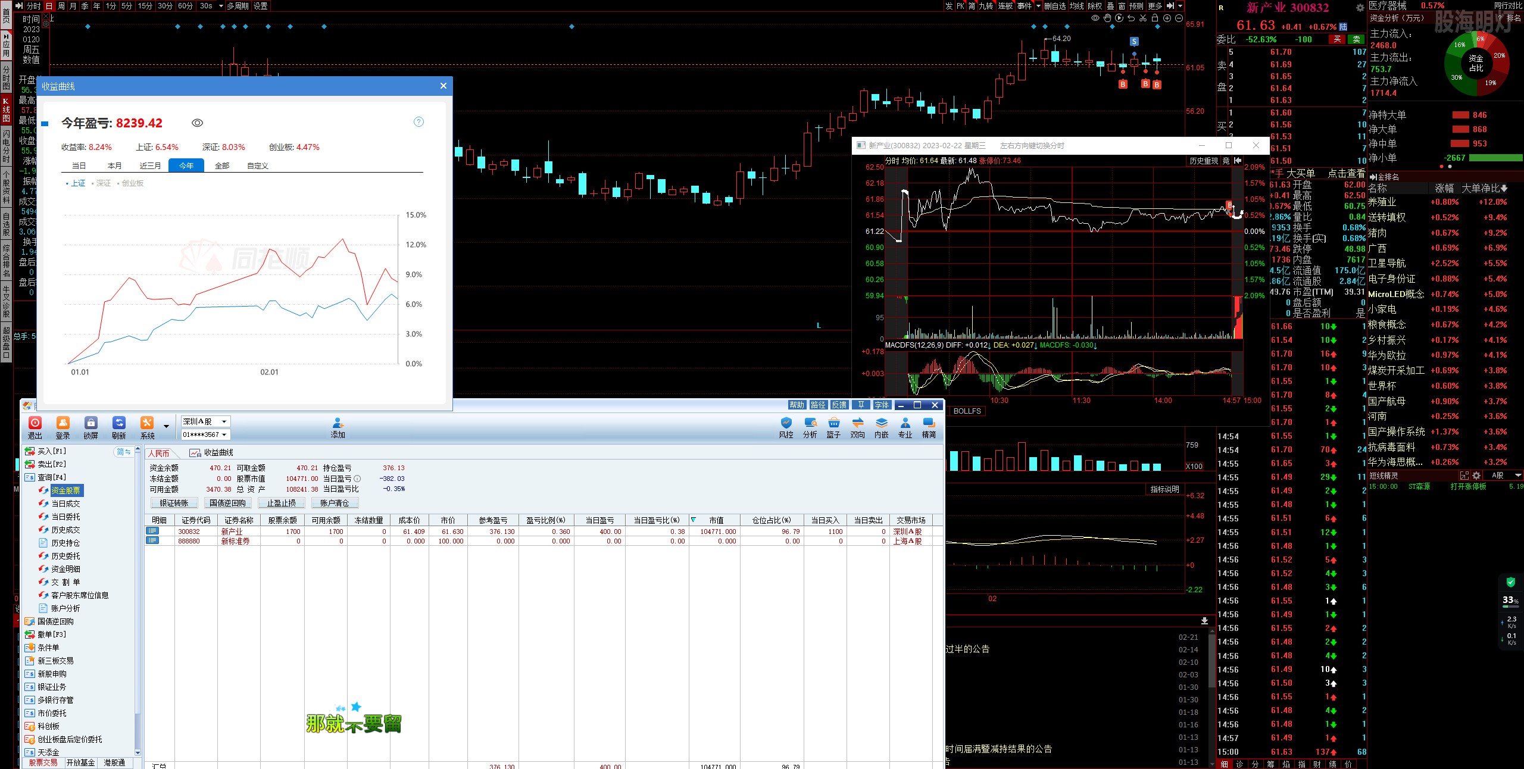
Task: Switch to 专业 professional mode icon
Action: (905, 427)
